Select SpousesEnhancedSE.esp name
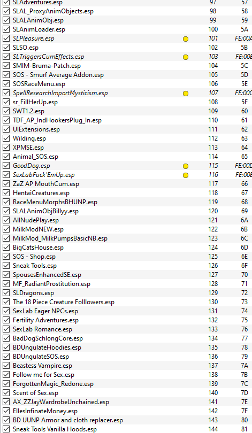 pyautogui.click(x=47, y=275)
